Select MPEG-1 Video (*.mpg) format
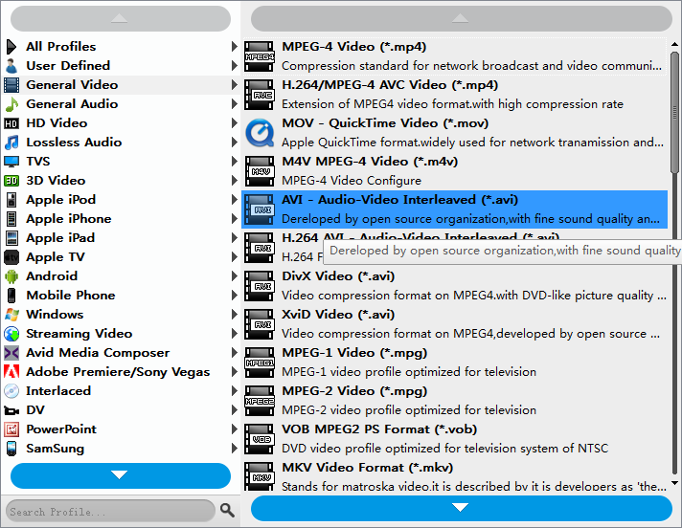Viewport: 682px width, 528px height. coord(455,363)
